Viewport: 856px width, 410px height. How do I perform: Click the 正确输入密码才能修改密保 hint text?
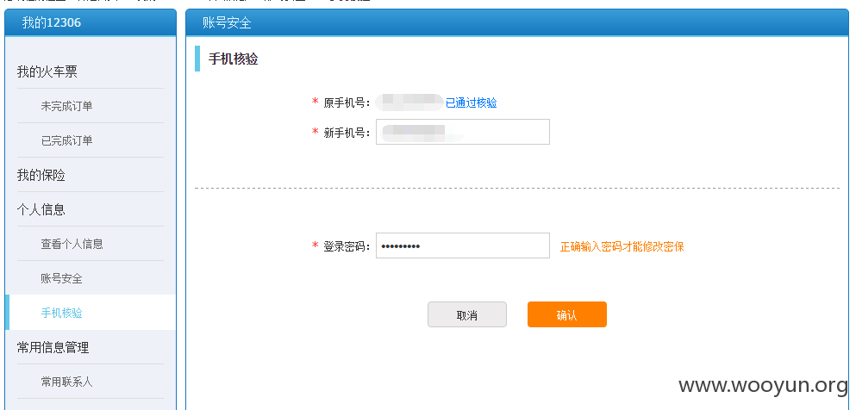coord(622,246)
